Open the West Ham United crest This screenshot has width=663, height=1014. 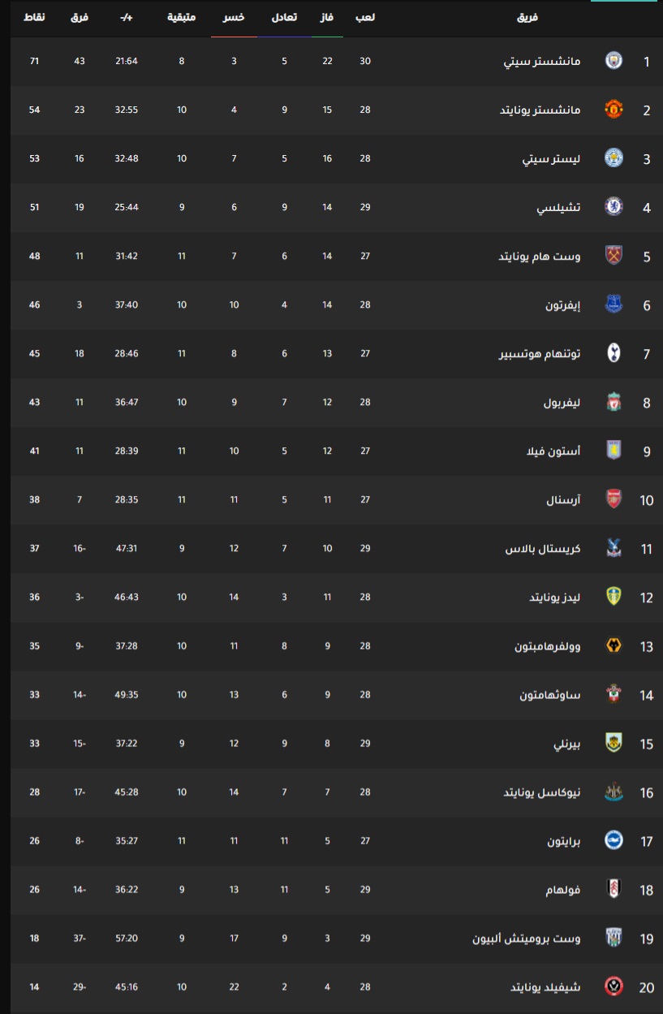[614, 256]
